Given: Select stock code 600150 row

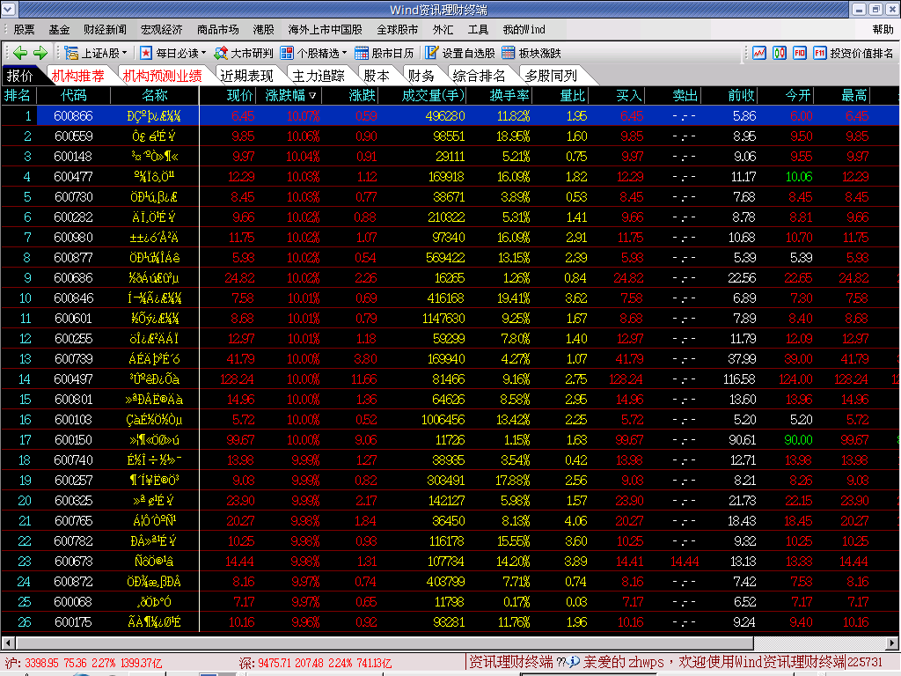Looking at the screenshot, I should [x=450, y=440].
